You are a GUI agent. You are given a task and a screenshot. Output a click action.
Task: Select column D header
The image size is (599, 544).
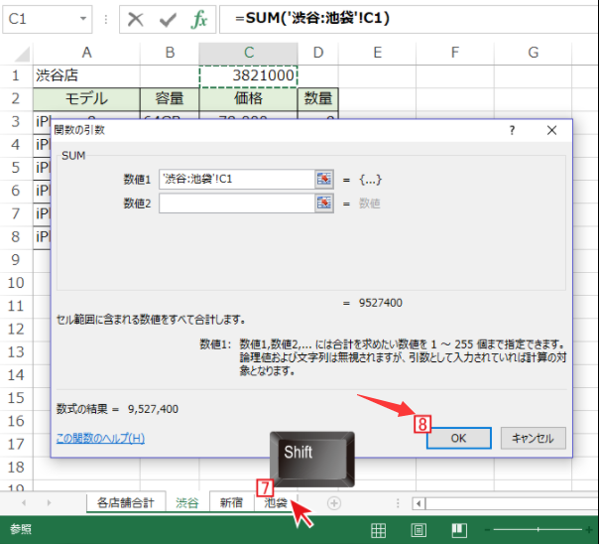(x=317, y=53)
